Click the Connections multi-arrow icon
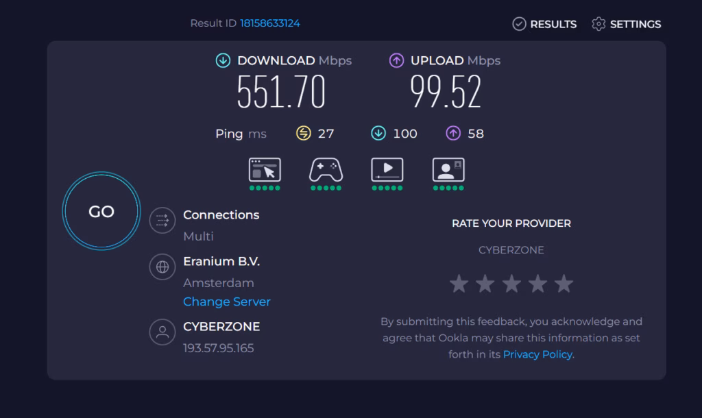This screenshot has height=418, width=702. click(162, 221)
